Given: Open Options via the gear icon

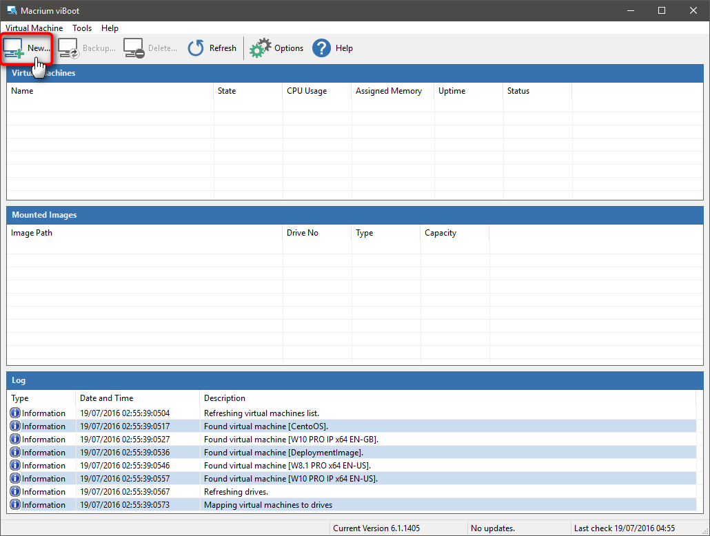Looking at the screenshot, I should pos(261,48).
